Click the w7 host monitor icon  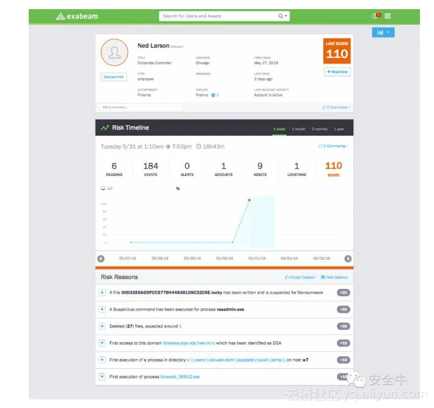[x=103, y=188]
